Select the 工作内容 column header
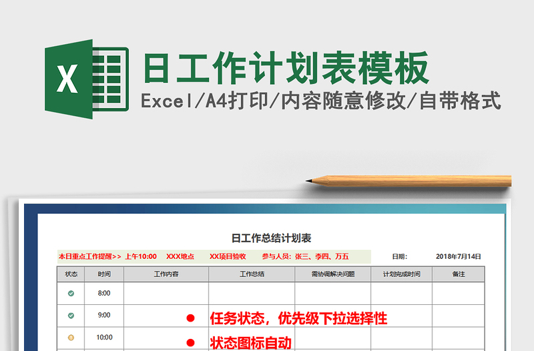 pos(166,274)
